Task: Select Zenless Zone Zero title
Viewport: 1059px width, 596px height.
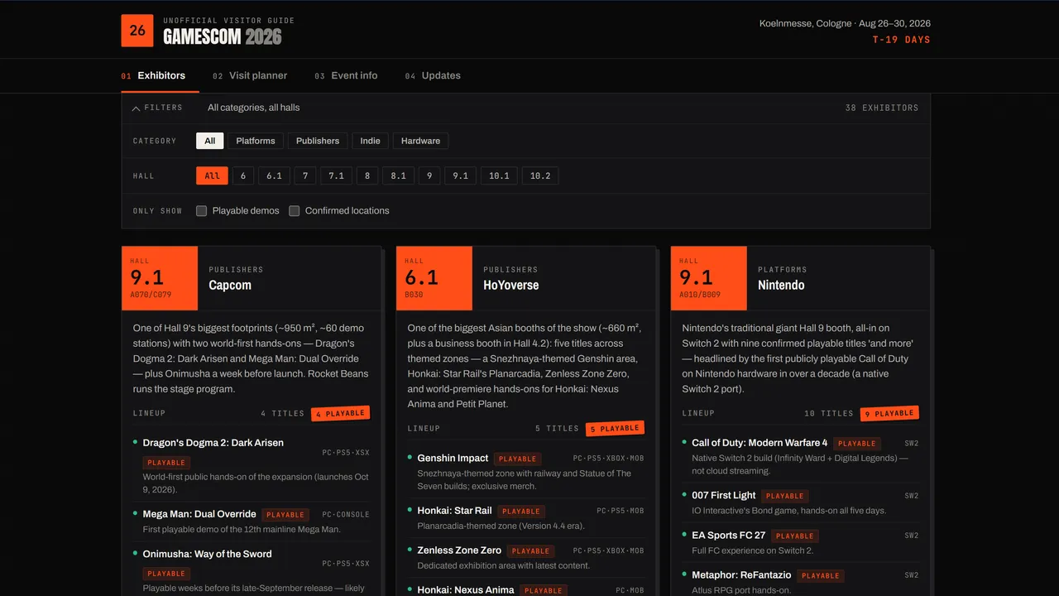Action: point(459,550)
